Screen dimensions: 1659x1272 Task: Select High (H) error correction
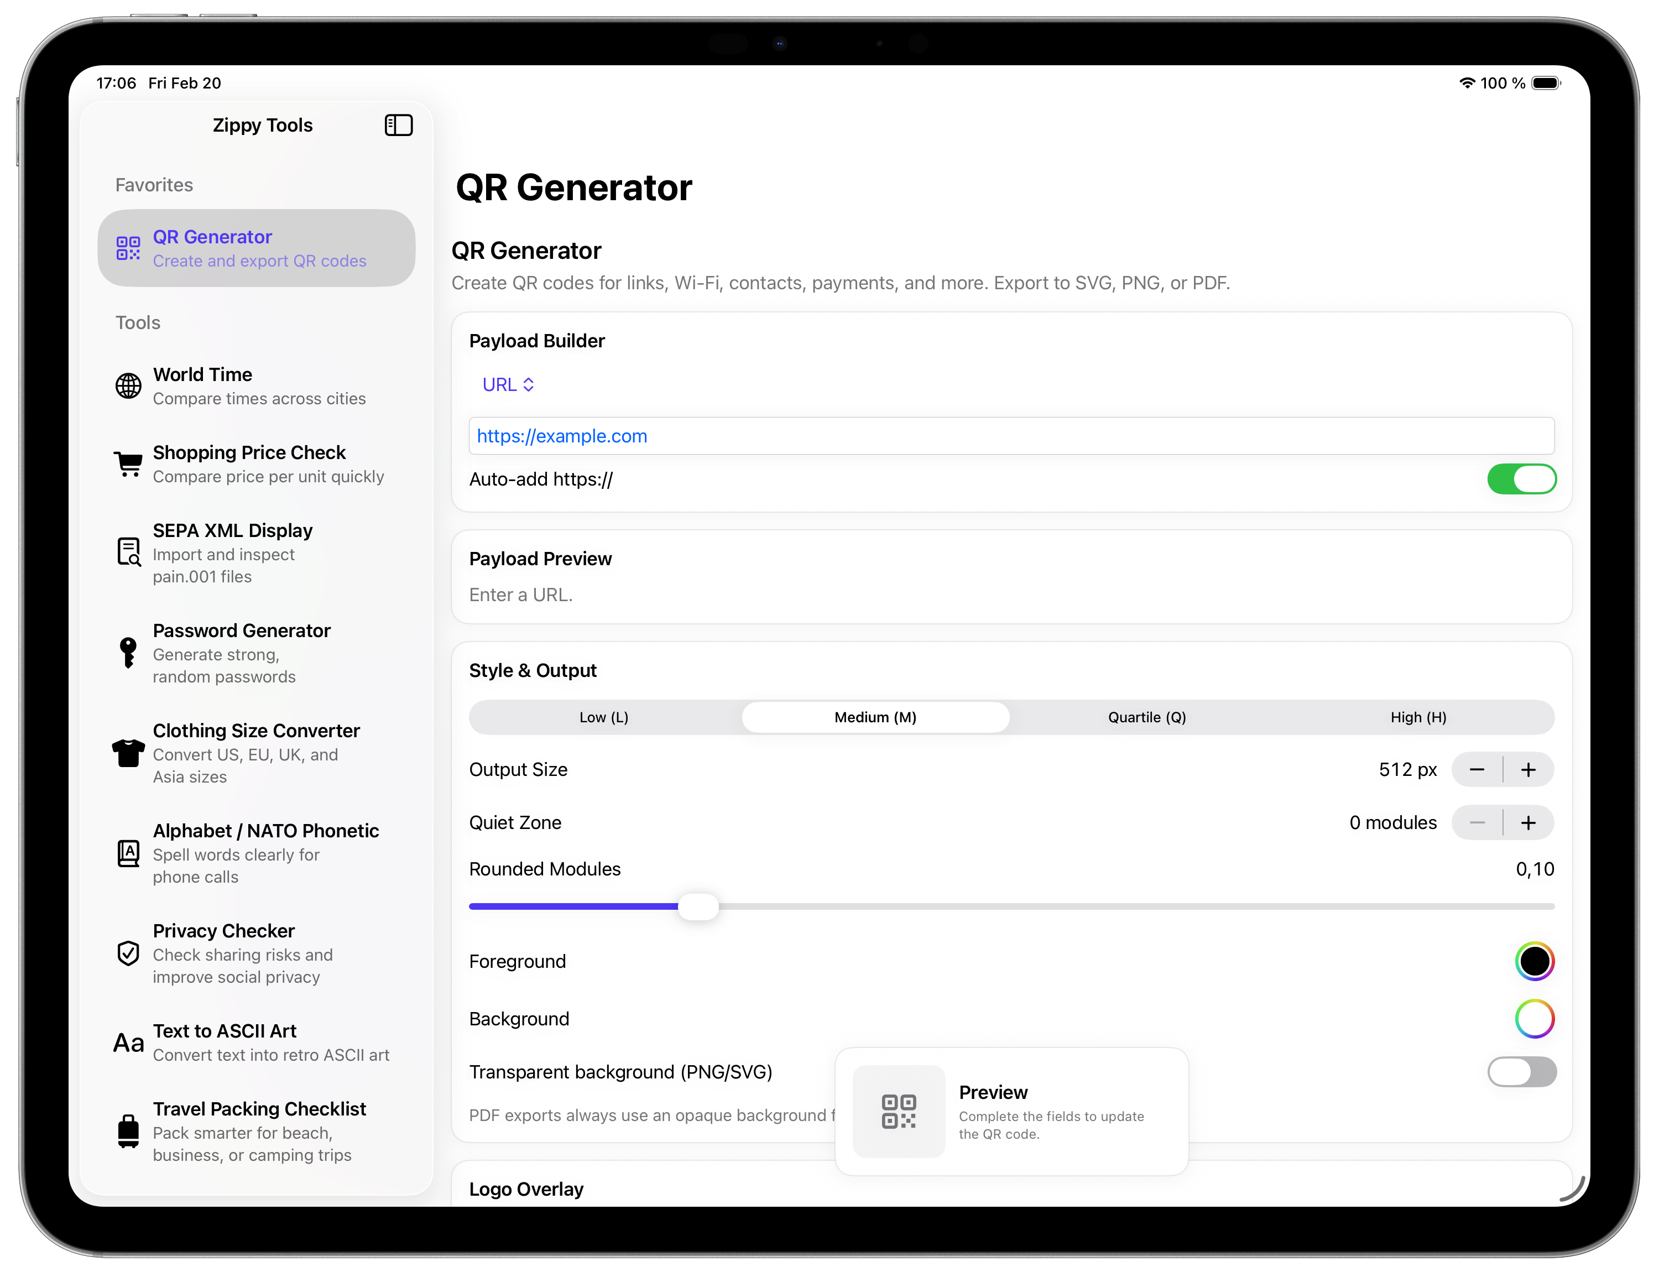(x=1417, y=717)
